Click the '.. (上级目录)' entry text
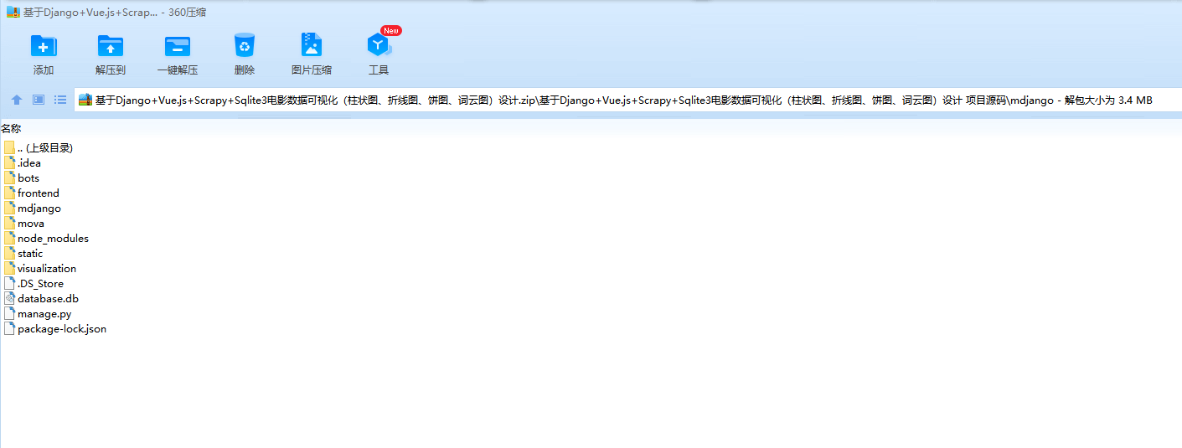This screenshot has height=448, width=1182. [45, 147]
